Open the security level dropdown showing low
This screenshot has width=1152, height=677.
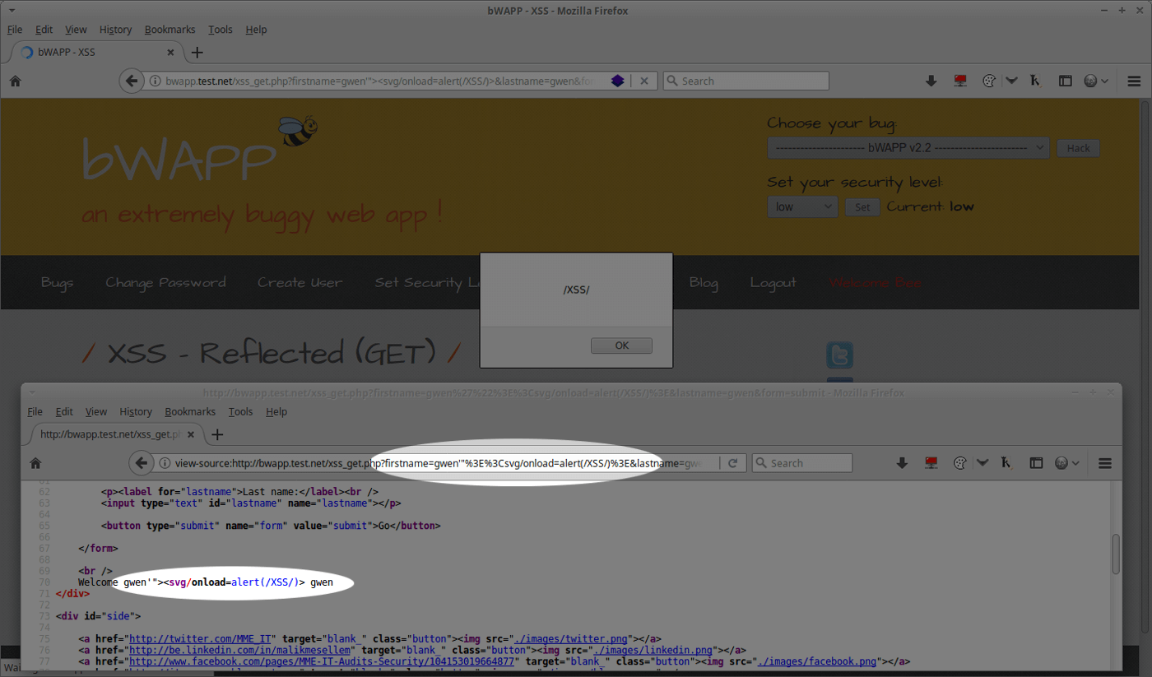point(802,206)
